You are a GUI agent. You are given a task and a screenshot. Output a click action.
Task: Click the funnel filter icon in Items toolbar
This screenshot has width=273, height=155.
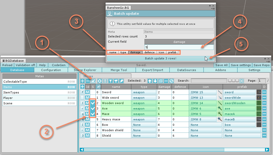pyautogui.click(x=110, y=81)
